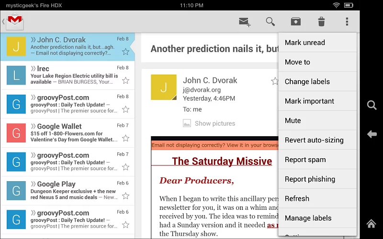
Task: Tap the 'View it in your browser' banner
Action: point(214,145)
